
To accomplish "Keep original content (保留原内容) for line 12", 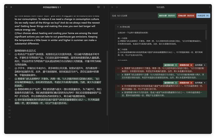I will [x=186, y=65].
